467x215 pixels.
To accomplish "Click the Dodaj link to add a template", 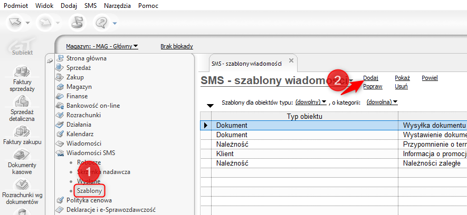I will [370, 78].
